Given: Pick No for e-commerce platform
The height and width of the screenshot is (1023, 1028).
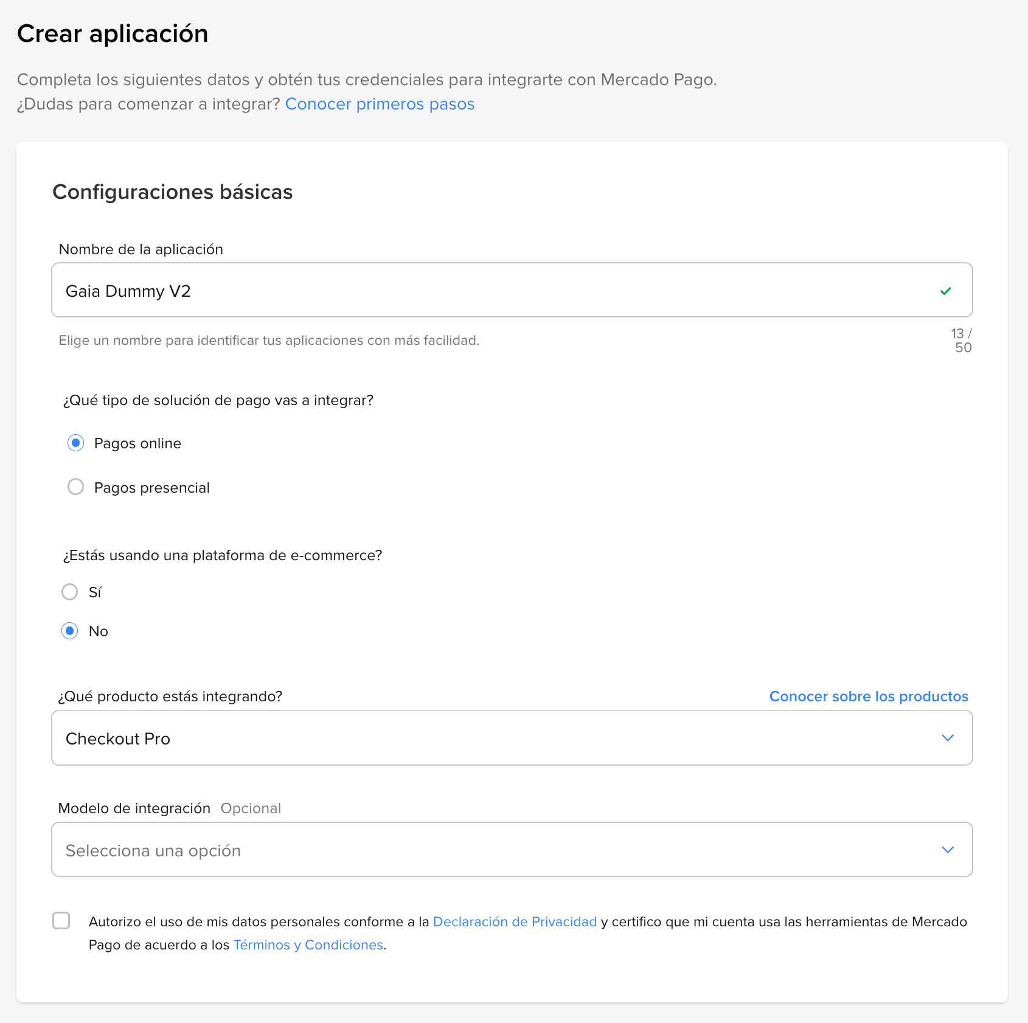Looking at the screenshot, I should click(70, 631).
